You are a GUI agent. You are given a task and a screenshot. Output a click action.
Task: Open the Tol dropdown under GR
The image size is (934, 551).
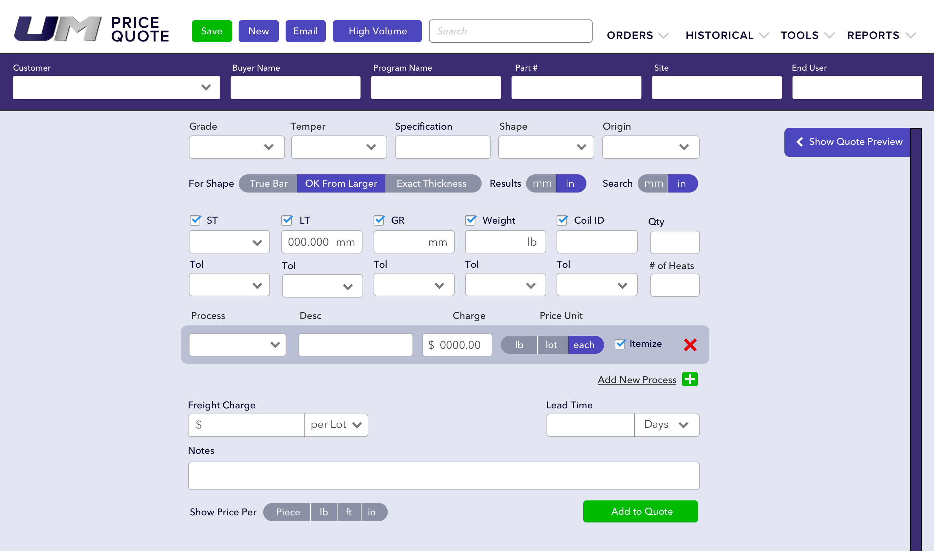pos(414,285)
